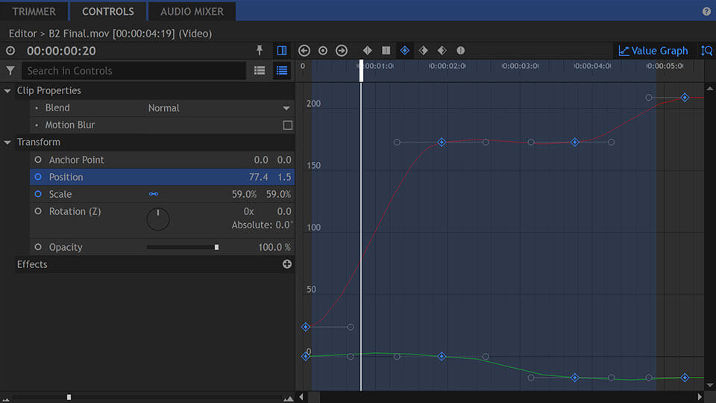Toggle keyframing for Anchor Point
Viewport: 716px width, 403px height.
coord(38,160)
